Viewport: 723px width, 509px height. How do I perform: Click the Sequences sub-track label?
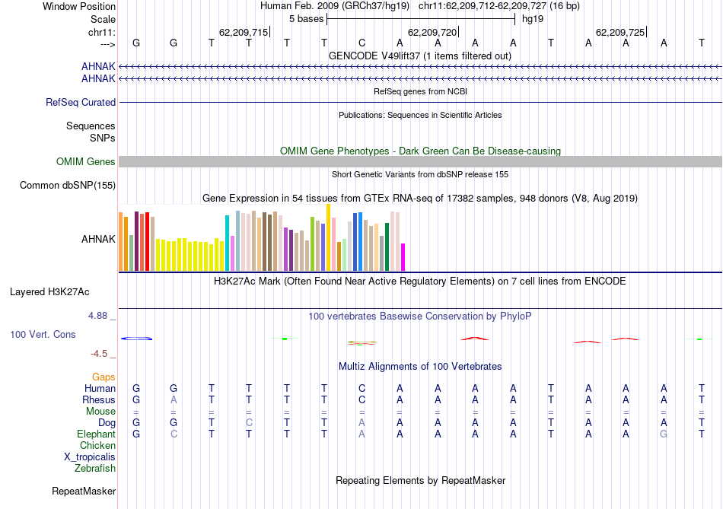pos(91,126)
